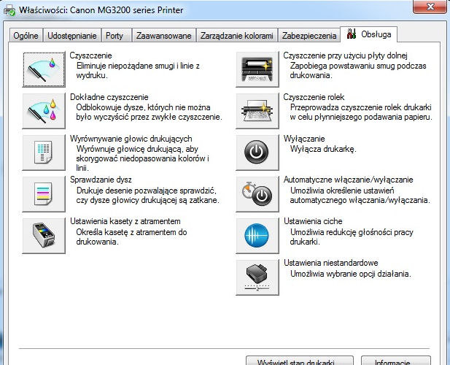450x365 pixels.
Task: Click the 'Wyrównywanie głowic drukujących' label
Action: pos(131,139)
